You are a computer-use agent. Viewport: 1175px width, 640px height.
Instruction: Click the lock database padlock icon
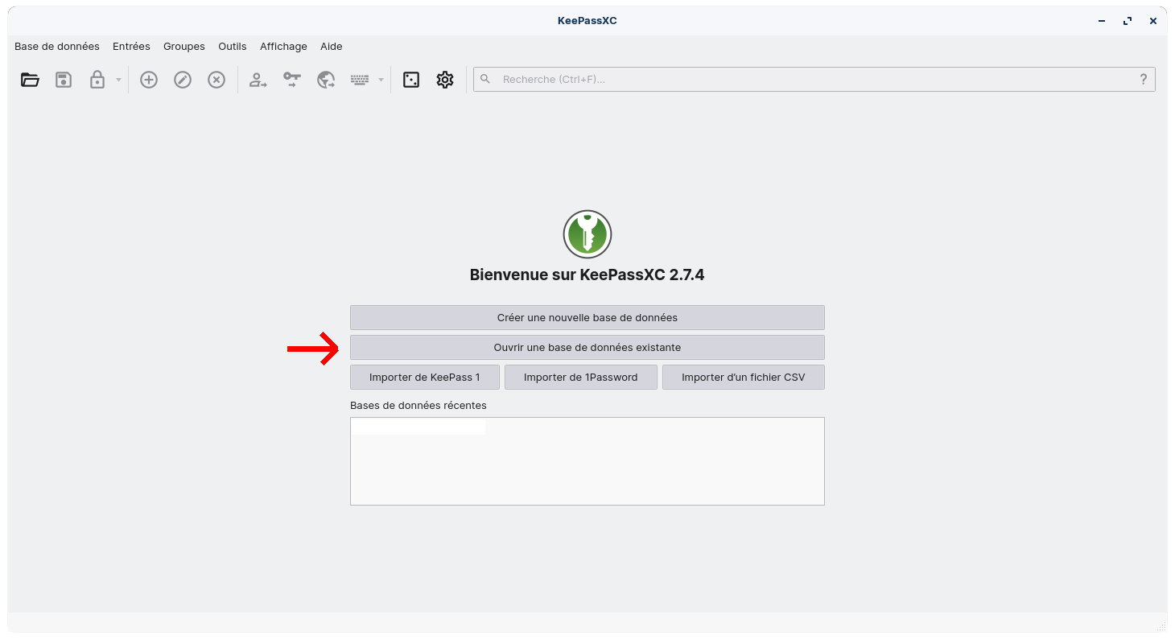[97, 80]
